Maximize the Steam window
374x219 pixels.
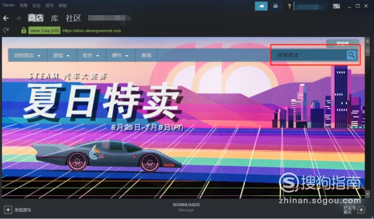click(x=358, y=6)
